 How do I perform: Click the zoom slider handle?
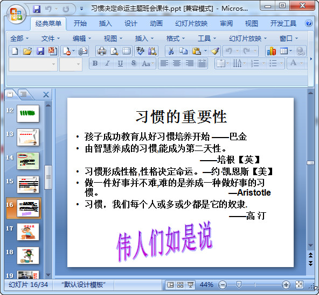pyautogui.click(x=239, y=285)
